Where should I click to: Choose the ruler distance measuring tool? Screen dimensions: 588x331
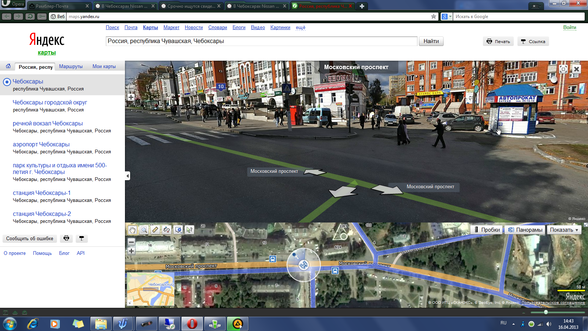(155, 230)
